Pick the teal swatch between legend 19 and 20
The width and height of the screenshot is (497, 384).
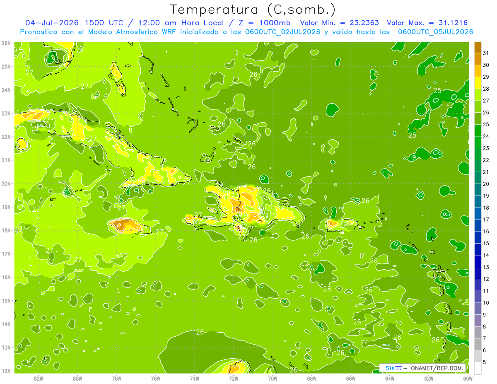click(x=478, y=190)
